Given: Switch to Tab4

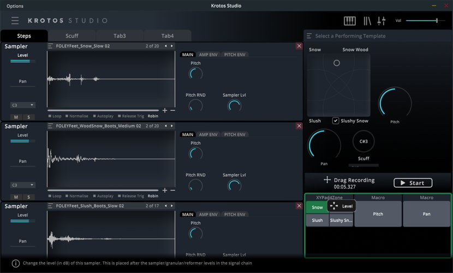Looking at the screenshot, I should (x=167, y=36).
